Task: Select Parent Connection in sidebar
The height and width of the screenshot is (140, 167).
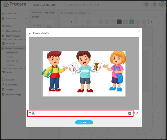Action: click(15, 48)
